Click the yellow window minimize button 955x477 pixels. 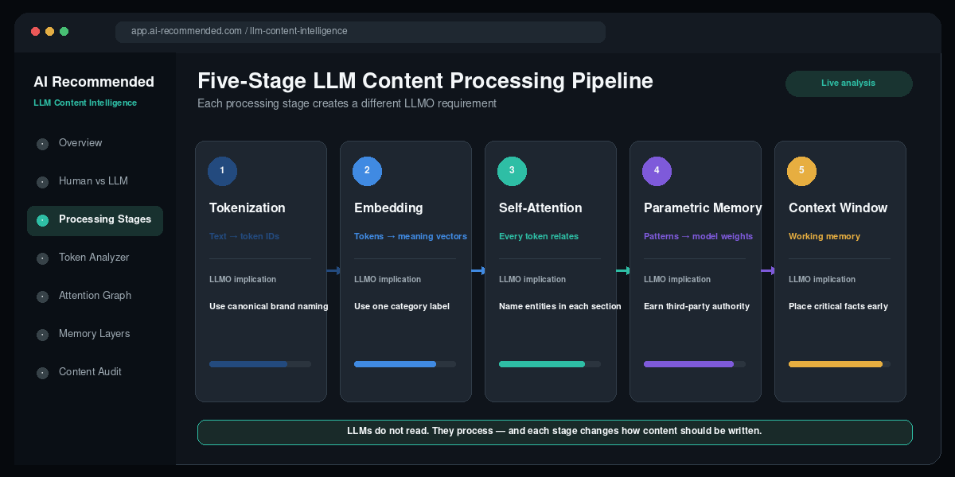click(49, 32)
